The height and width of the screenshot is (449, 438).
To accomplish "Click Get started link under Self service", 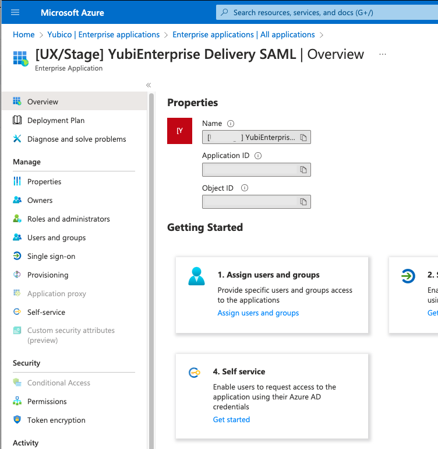I will click(231, 420).
